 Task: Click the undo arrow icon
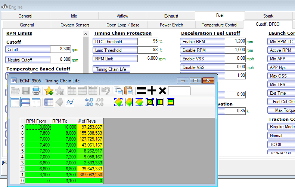pyautogui.click(x=106, y=91)
